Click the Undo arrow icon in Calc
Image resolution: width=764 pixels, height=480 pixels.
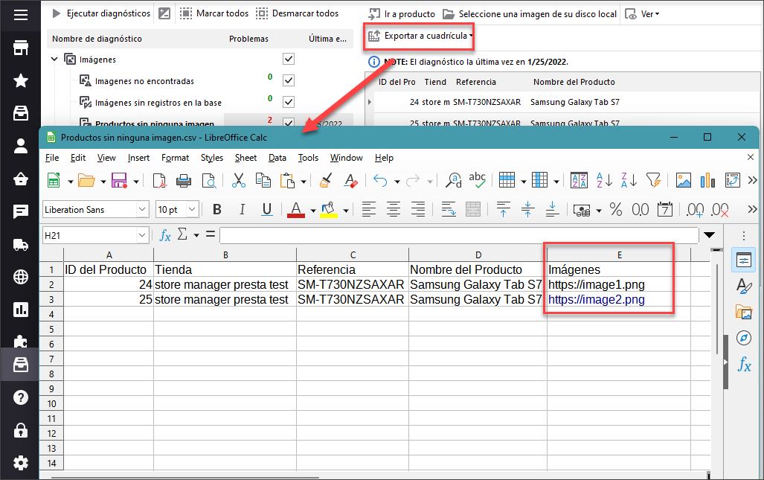point(380,181)
